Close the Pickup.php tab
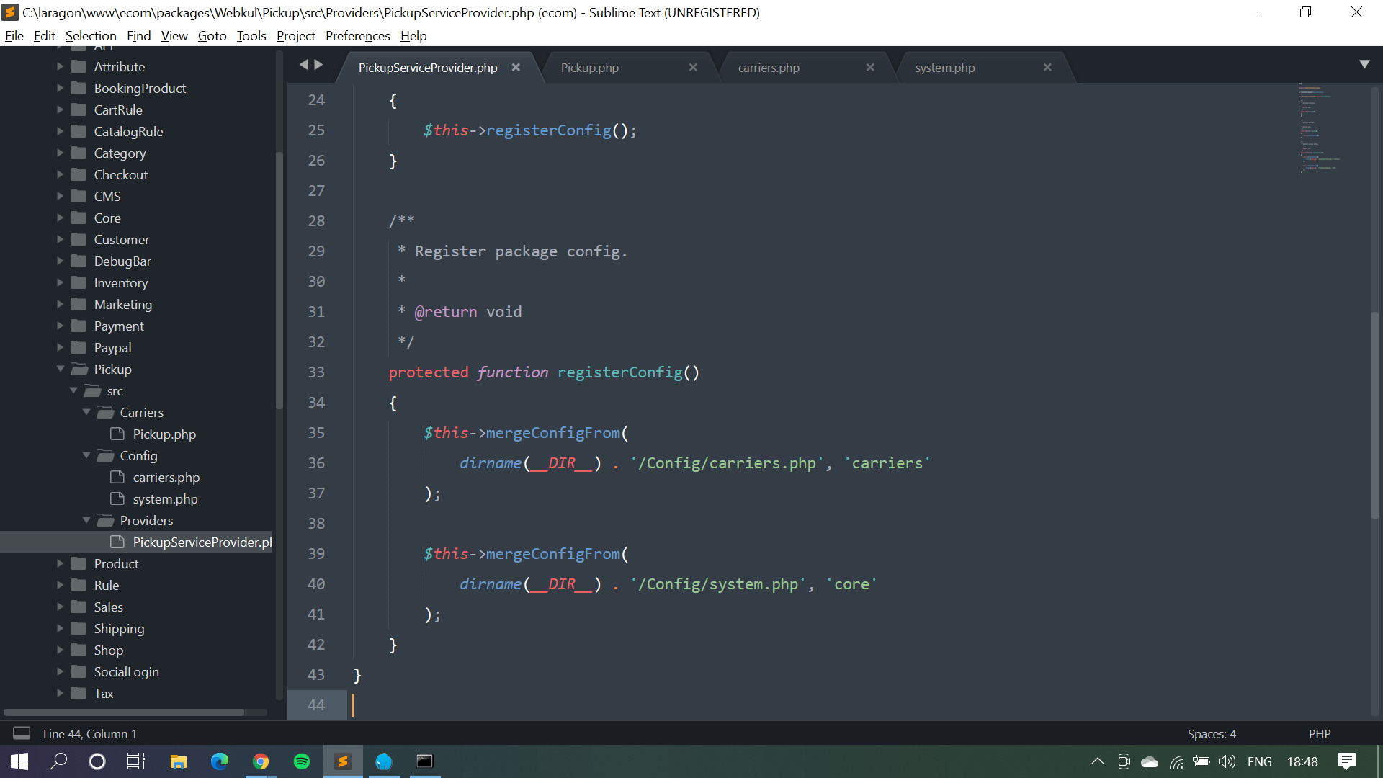The width and height of the screenshot is (1383, 778). pyautogui.click(x=693, y=67)
